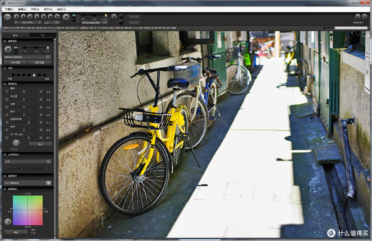
Task: Click the minus button of the contrast slider
Action: (7, 99)
